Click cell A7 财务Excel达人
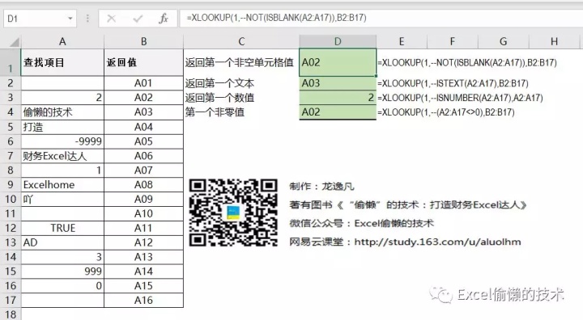The image size is (583, 320). [62, 155]
